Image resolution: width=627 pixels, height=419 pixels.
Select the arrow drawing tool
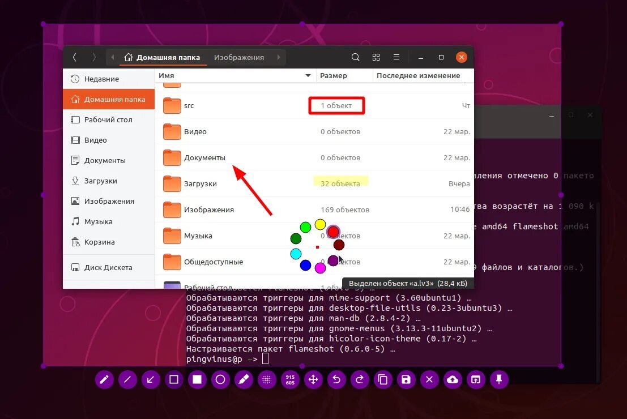coord(150,379)
